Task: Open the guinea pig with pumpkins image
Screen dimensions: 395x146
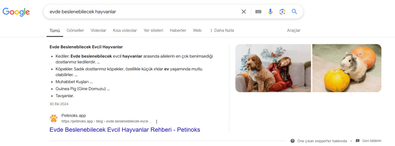Action: (347, 68)
